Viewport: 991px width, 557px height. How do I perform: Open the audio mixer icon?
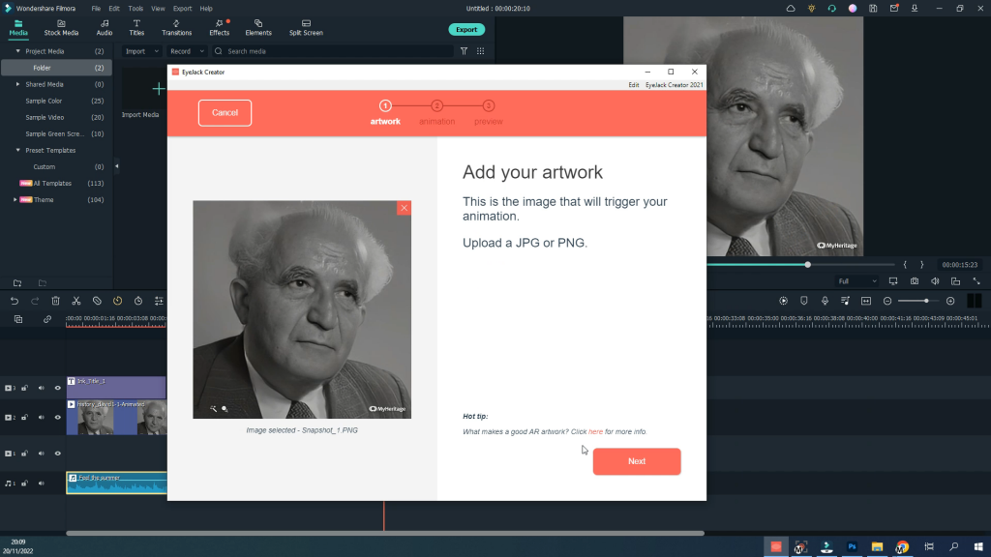click(845, 302)
